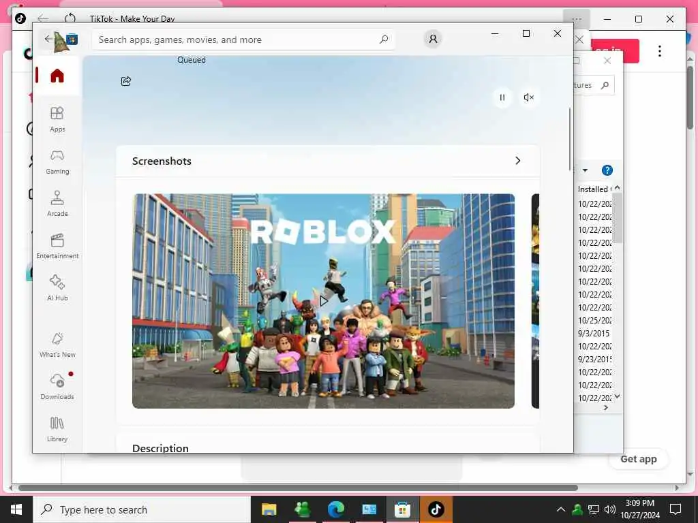The width and height of the screenshot is (698, 523).
Task: Open the AI Hub section
Action: coord(57,288)
